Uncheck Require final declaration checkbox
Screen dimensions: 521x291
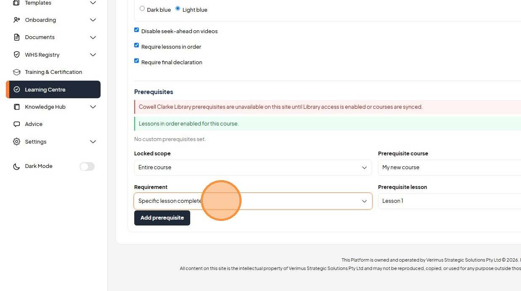pos(136,61)
